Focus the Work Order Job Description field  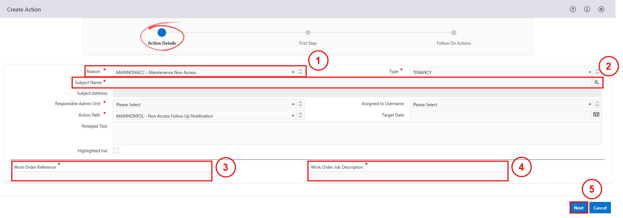pos(408,175)
